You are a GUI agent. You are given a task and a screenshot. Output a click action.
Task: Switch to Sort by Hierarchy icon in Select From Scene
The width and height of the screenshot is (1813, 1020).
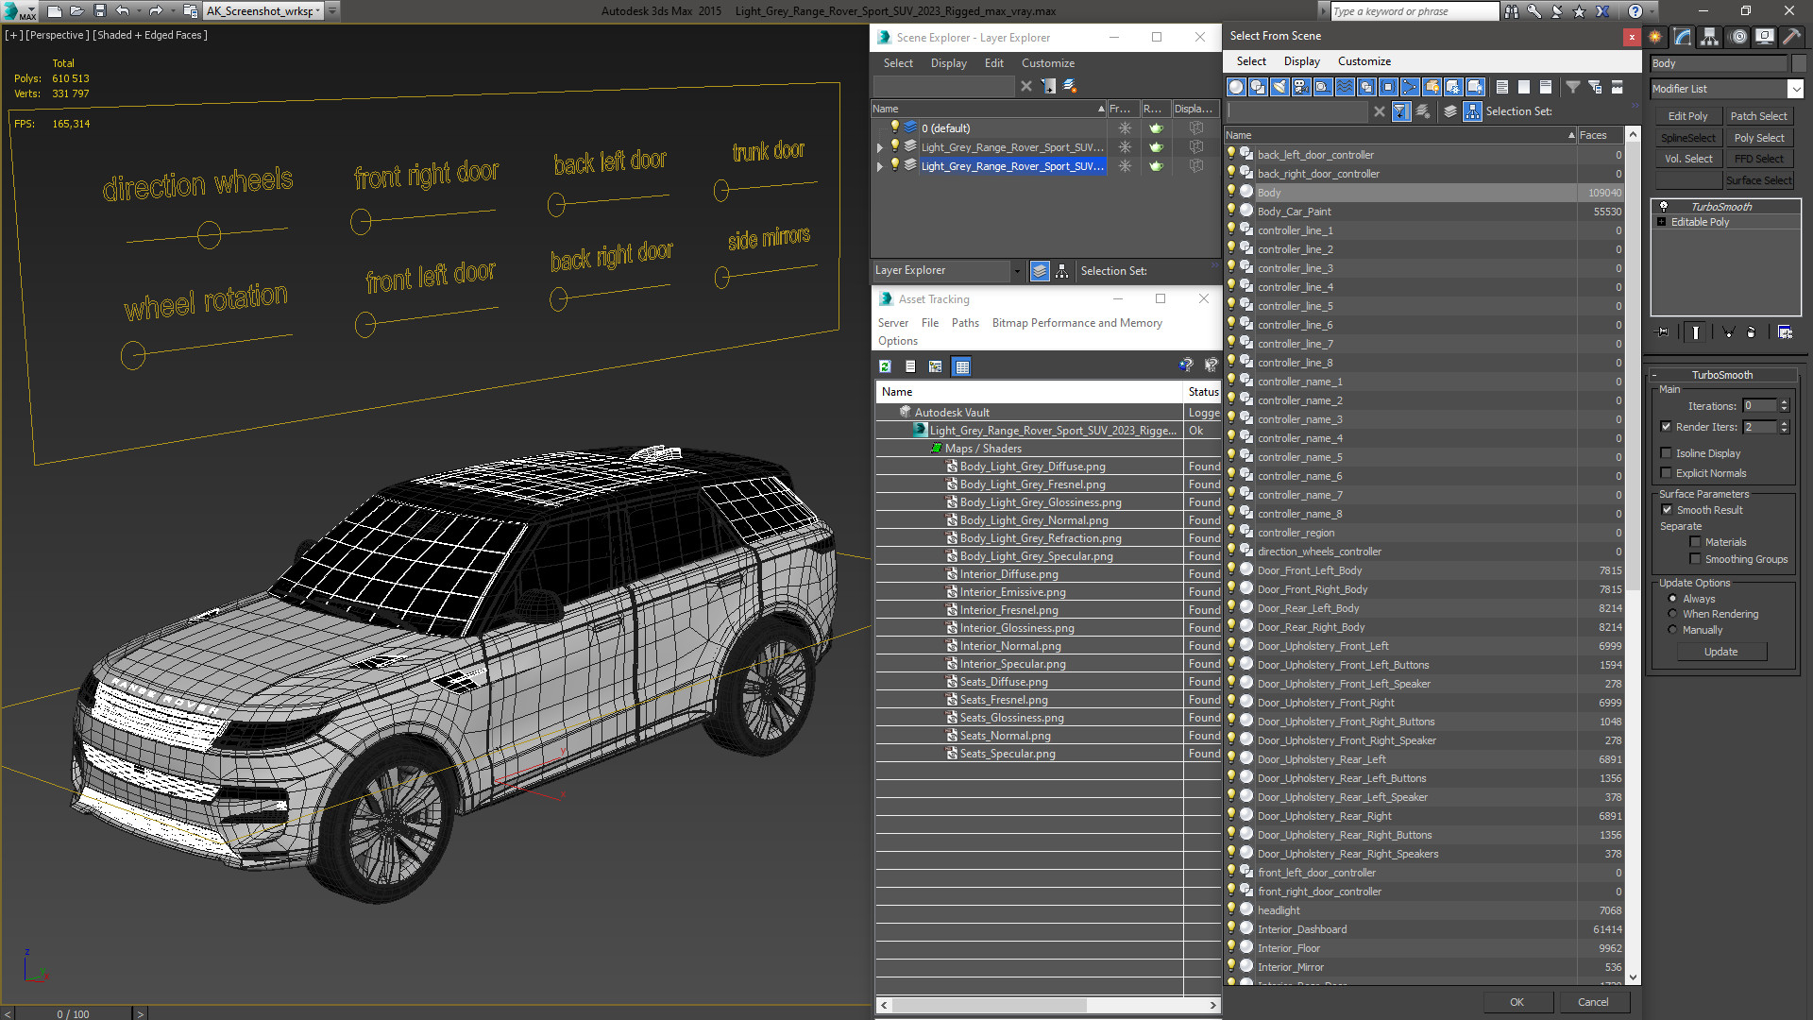pyautogui.click(x=1473, y=111)
